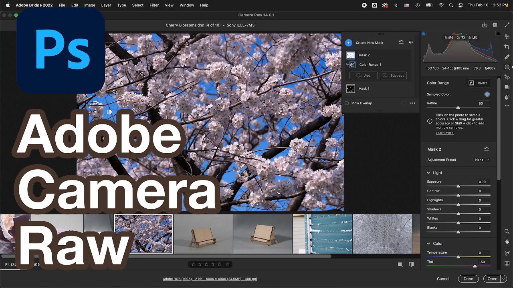Click the info icon beside color sampling hint

pos(430,121)
